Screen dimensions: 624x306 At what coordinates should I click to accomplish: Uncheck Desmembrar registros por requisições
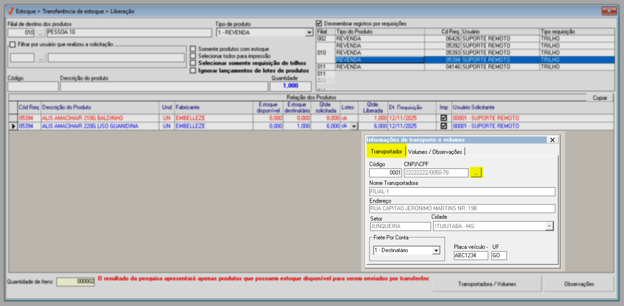pyautogui.click(x=319, y=24)
